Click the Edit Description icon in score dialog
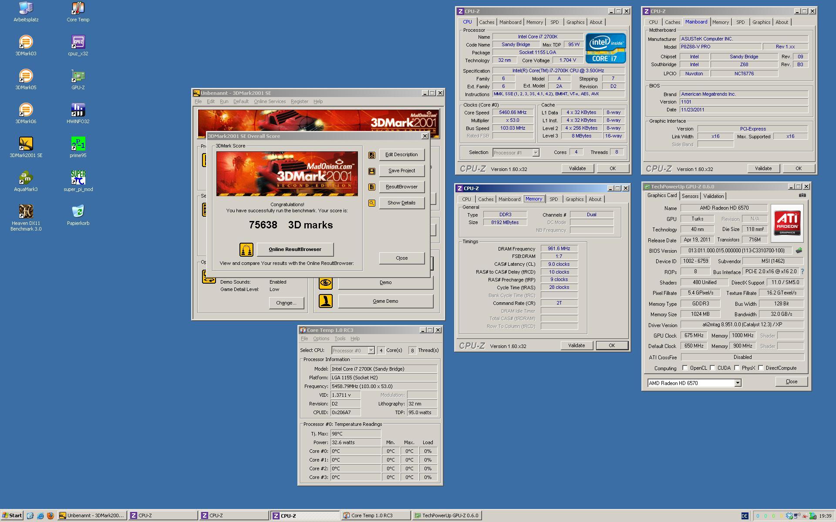The image size is (836, 522). 372,155
